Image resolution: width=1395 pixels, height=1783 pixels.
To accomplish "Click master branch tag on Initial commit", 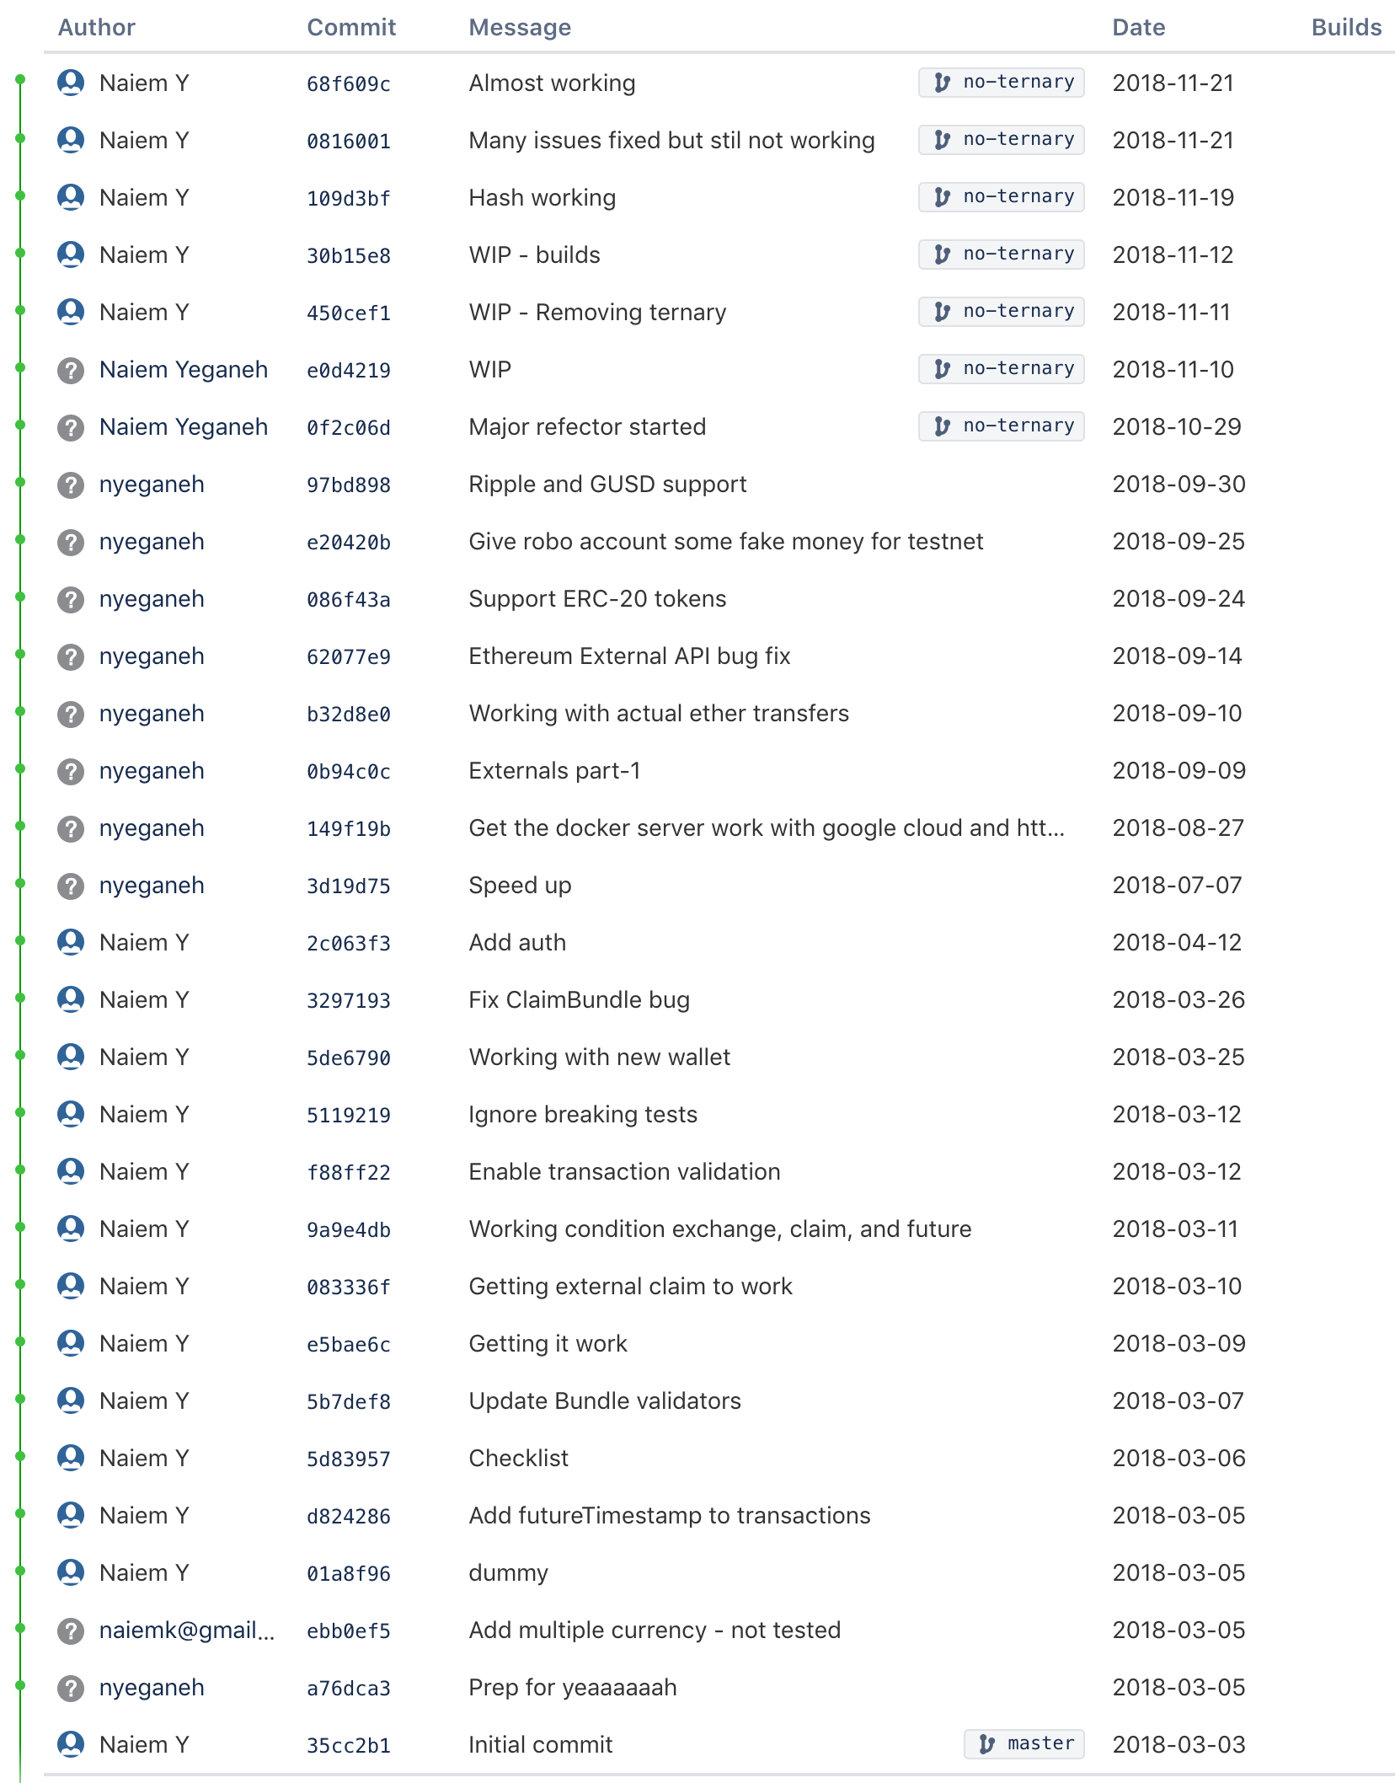I will (1024, 1744).
